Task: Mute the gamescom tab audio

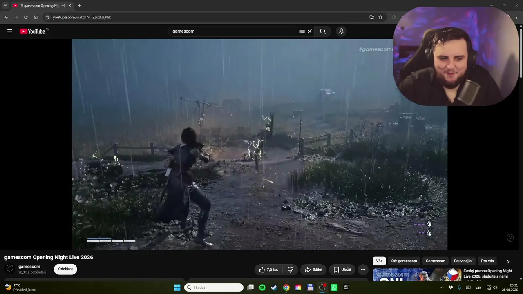Action: coord(63,6)
